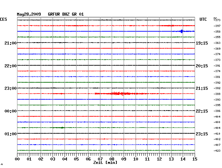Viewport: 222px width, 168px height.
Task: Select DC offset value -410
Action: pyautogui.click(x=217, y=134)
